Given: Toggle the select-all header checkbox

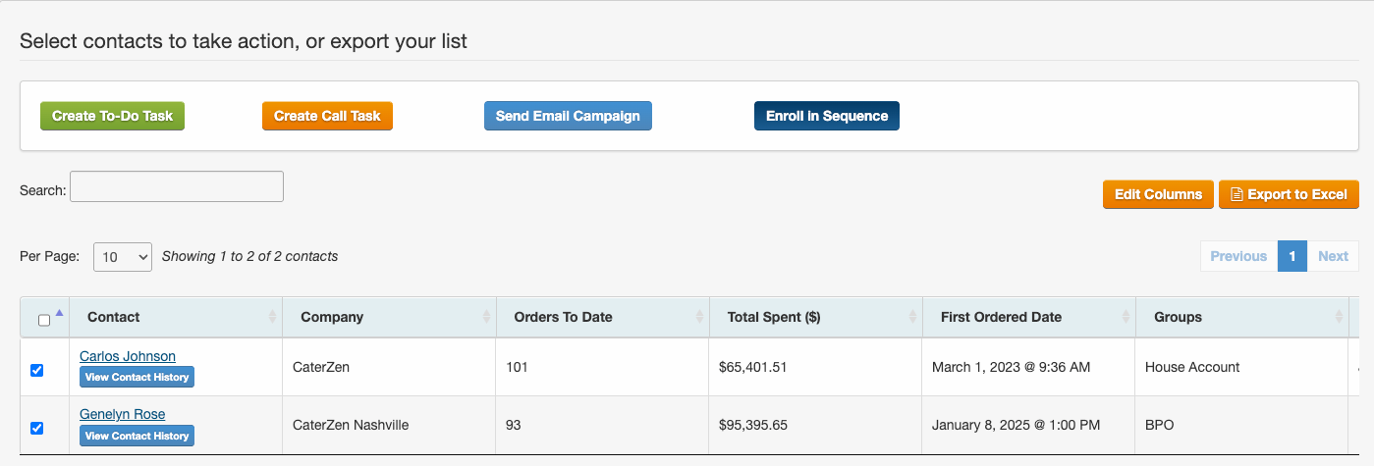Looking at the screenshot, I should [x=44, y=320].
